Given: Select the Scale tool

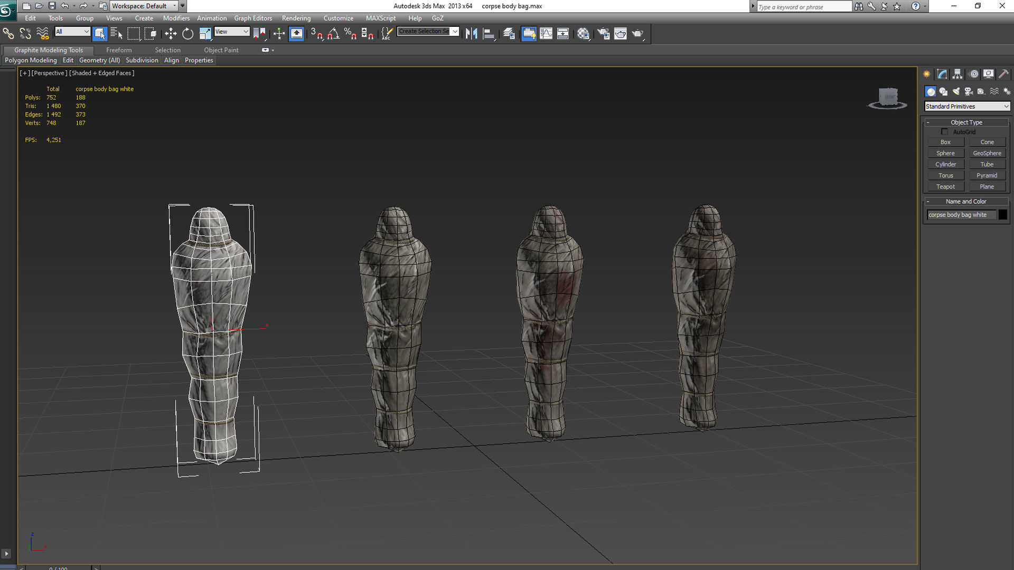Looking at the screenshot, I should tap(205, 34).
